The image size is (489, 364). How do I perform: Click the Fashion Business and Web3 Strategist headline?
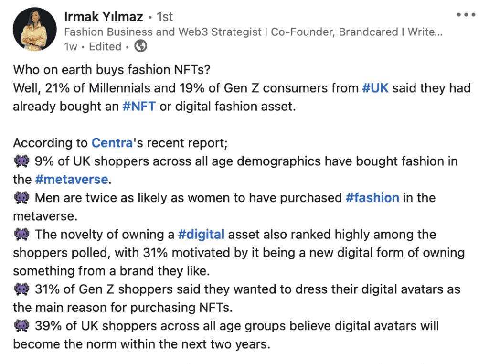click(253, 32)
